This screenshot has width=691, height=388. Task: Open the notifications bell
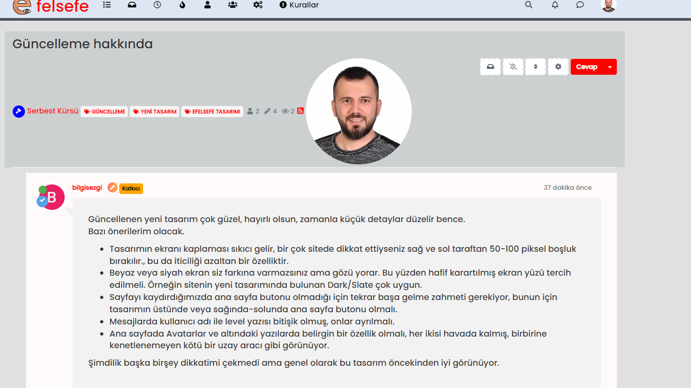click(555, 5)
